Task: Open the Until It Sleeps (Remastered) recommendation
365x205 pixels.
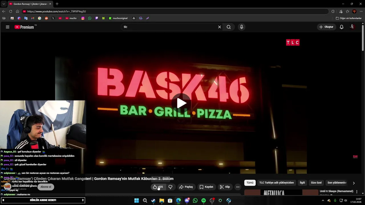Action: coord(336,191)
